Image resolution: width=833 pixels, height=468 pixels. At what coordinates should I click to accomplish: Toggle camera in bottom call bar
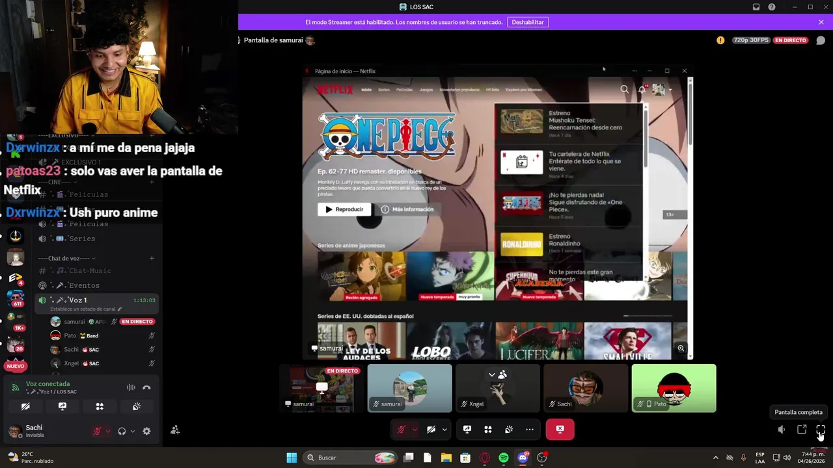(x=431, y=429)
